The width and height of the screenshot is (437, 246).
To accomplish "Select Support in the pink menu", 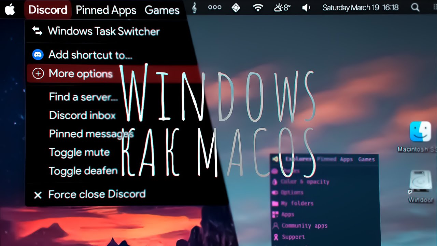I will (x=293, y=237).
